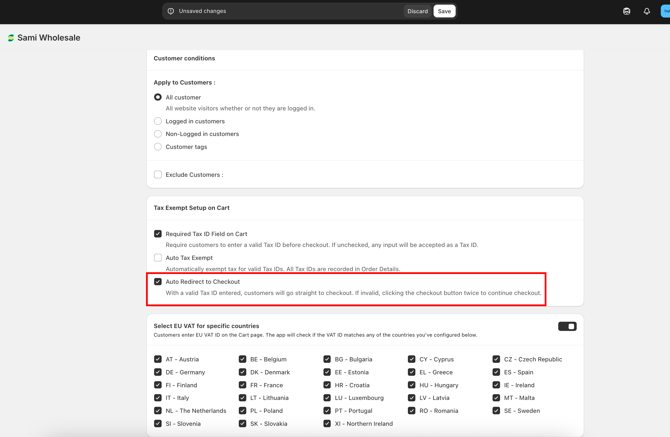Enable the Auto Tax Exempt checkbox
This screenshot has height=437, width=670.
pyautogui.click(x=158, y=258)
